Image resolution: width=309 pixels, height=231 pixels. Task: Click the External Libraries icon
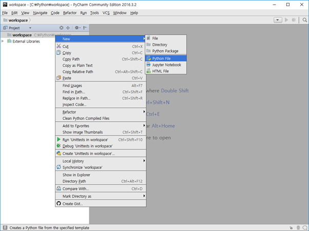pyautogui.click(x=9, y=41)
